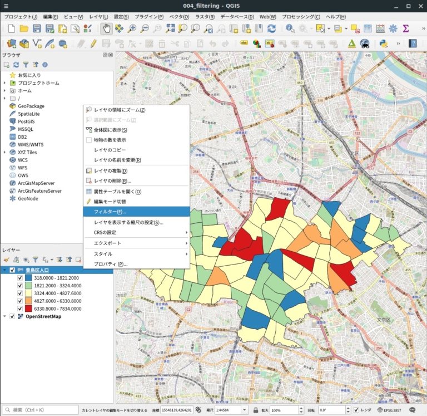Expand the XYZ Tiles tree node

[x=4, y=152]
